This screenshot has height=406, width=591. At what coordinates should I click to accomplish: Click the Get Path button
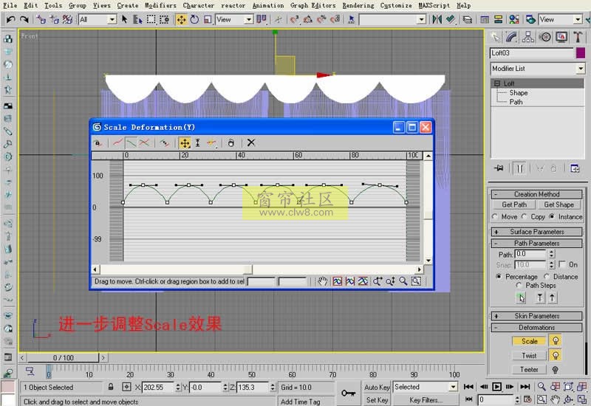[514, 204]
